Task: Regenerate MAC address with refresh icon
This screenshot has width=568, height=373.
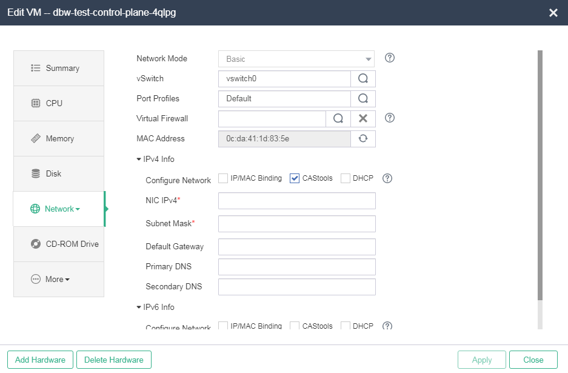Action: 363,138
